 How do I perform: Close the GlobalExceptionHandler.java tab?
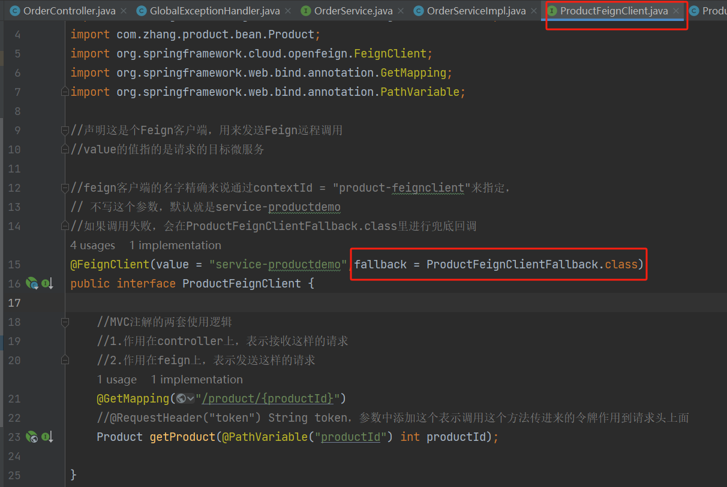287,11
